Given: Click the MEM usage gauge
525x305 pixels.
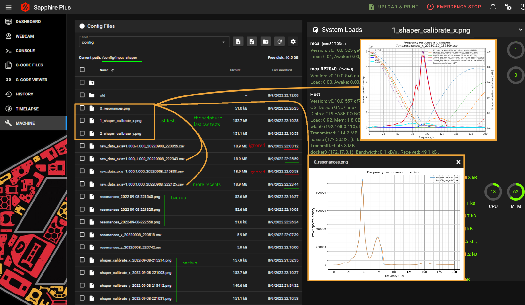Looking at the screenshot, I should click(516, 192).
